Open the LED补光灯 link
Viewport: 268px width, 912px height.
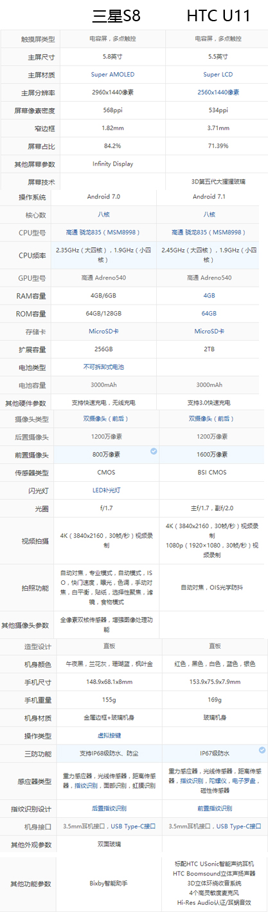(107, 490)
